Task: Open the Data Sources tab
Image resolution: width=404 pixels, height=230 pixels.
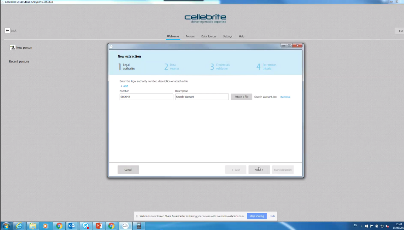Action: [x=209, y=36]
